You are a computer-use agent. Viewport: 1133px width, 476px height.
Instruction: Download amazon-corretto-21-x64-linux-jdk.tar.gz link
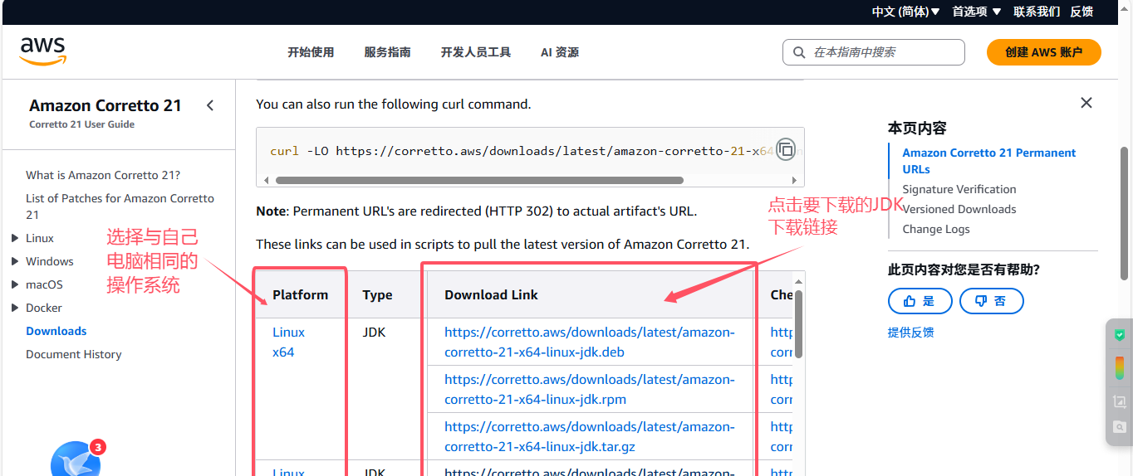point(590,436)
